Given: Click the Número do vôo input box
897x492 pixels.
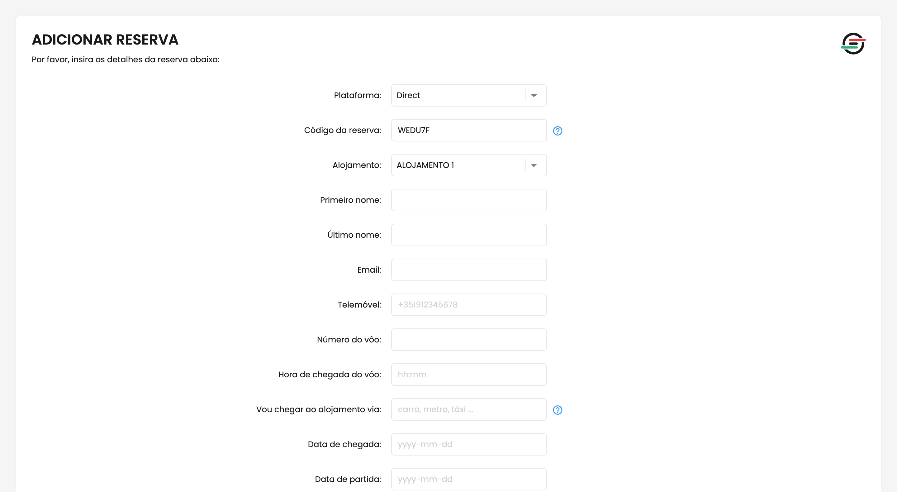Looking at the screenshot, I should [x=469, y=339].
